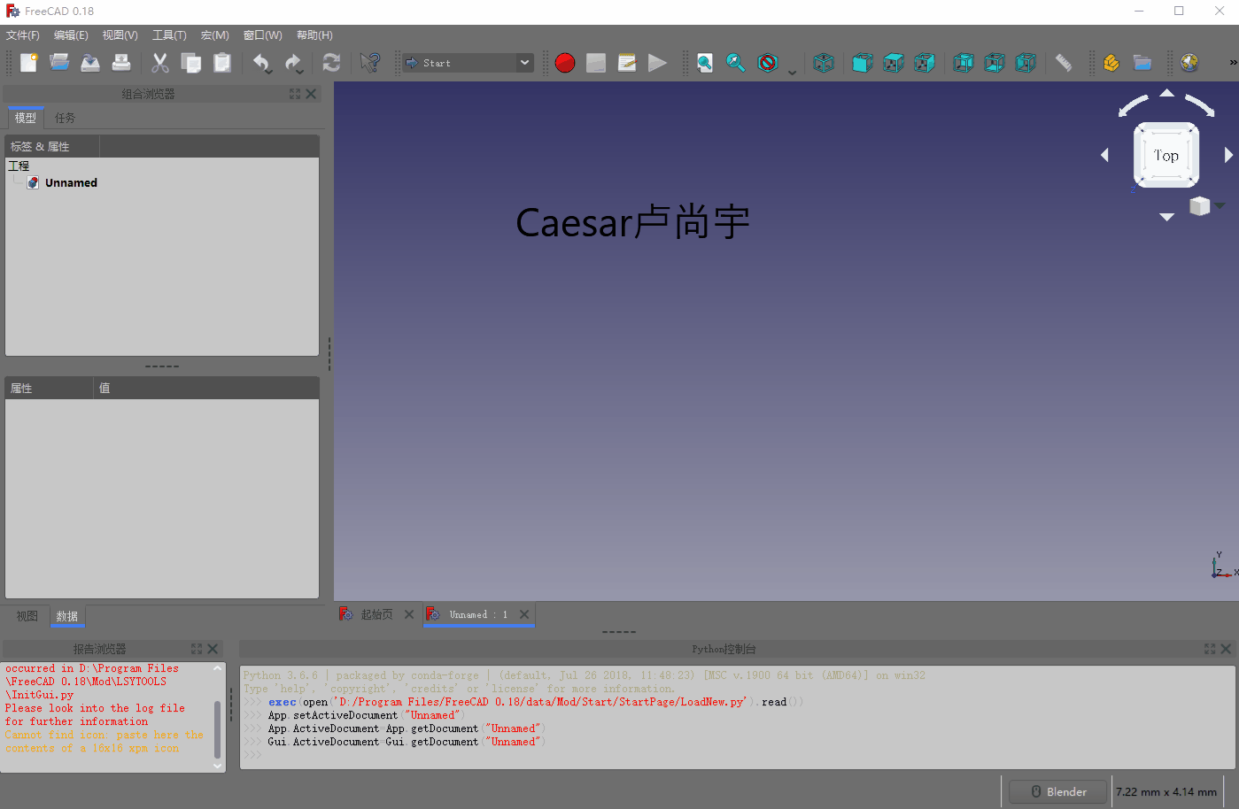Open the 工具 menu
1239x809 pixels.
click(x=168, y=35)
